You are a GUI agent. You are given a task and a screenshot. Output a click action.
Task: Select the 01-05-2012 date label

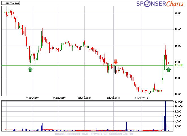coord(85,98)
